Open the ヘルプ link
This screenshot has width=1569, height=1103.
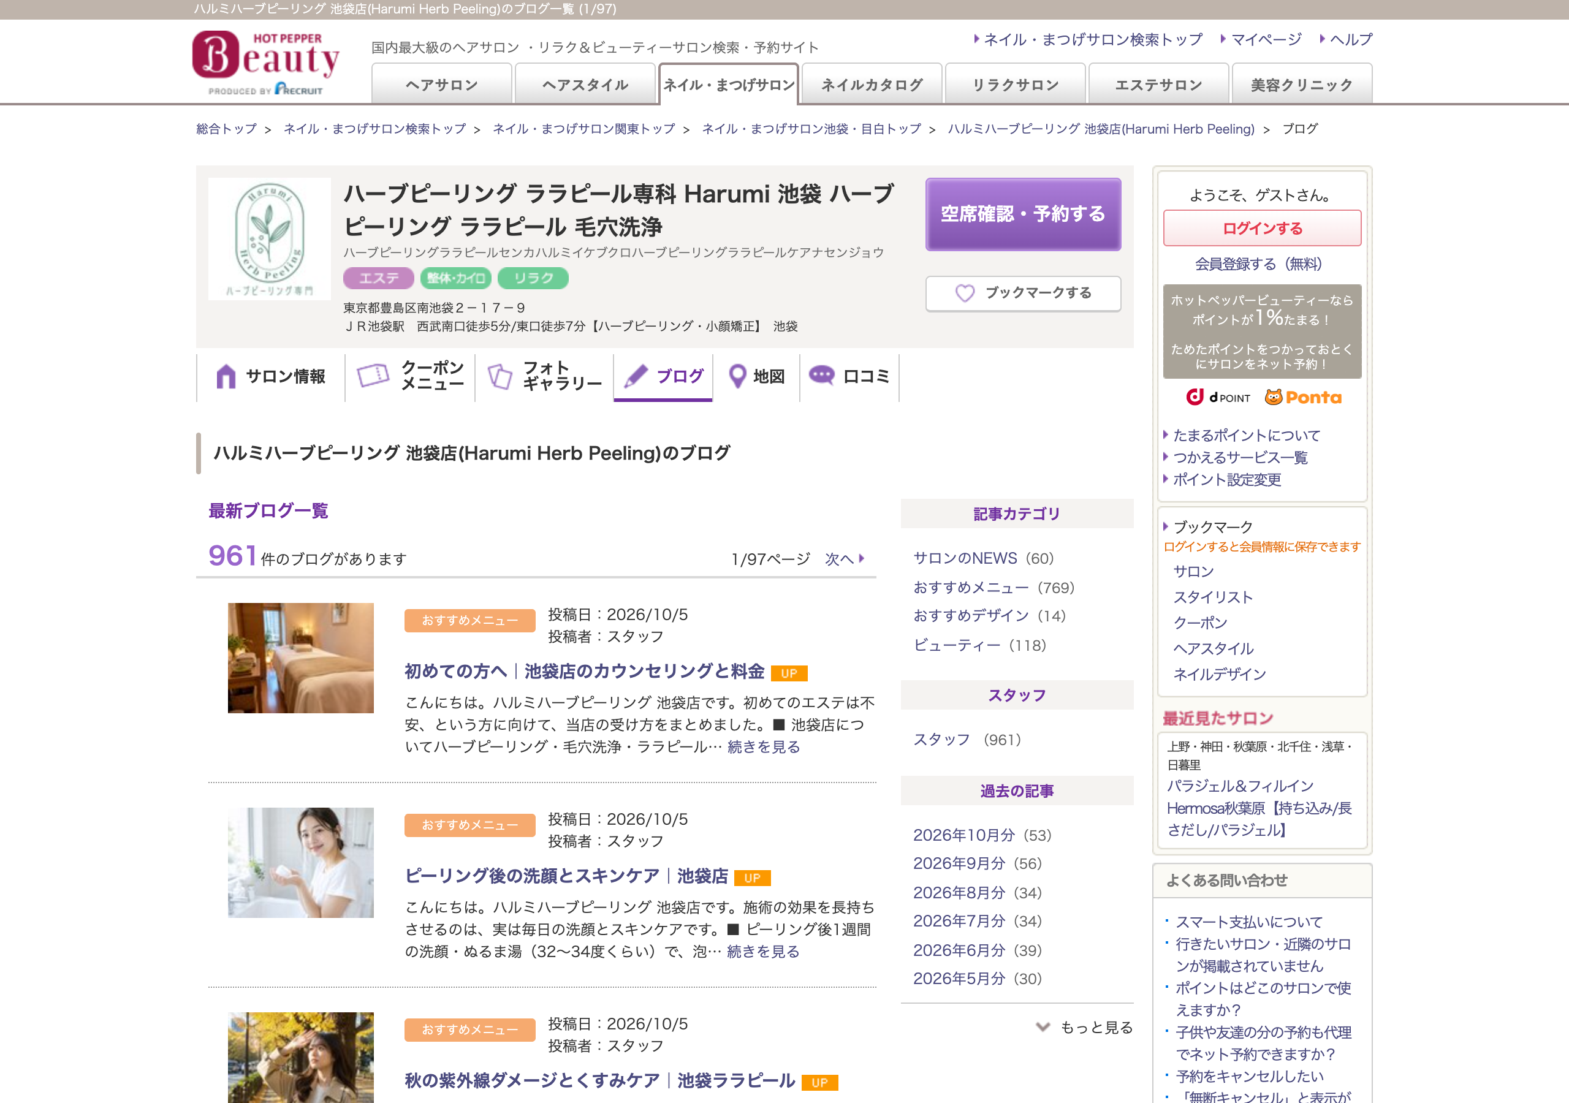(1350, 40)
